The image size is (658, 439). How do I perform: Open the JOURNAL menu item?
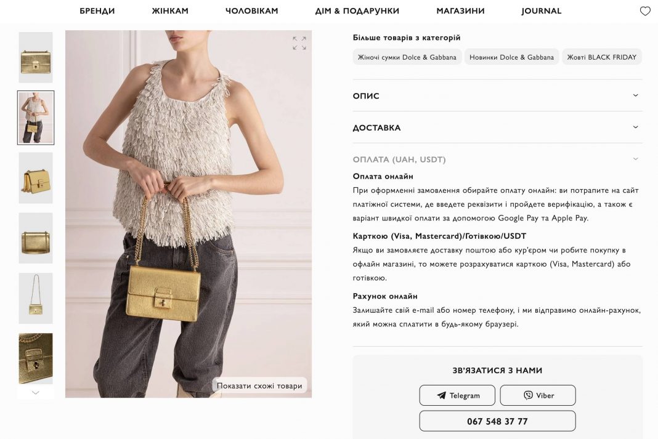541,11
